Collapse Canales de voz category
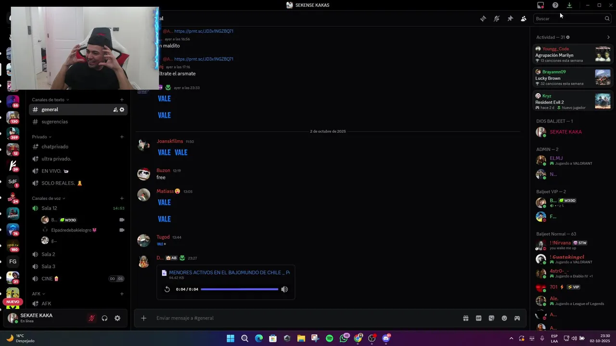Screen dimensions: 616x346 (49, 198)
